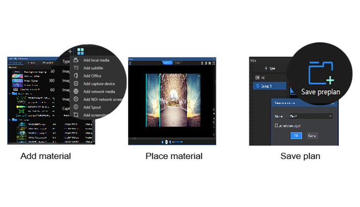Click the New button in Plan panel
Viewport: 360px width, 207px height.
pos(270,68)
